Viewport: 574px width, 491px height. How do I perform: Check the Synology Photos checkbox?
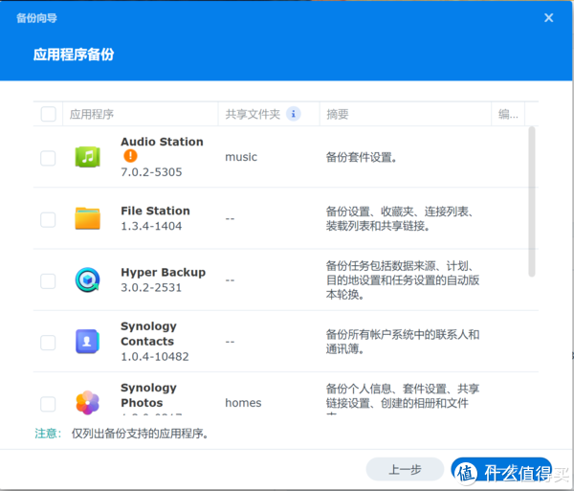(x=48, y=404)
